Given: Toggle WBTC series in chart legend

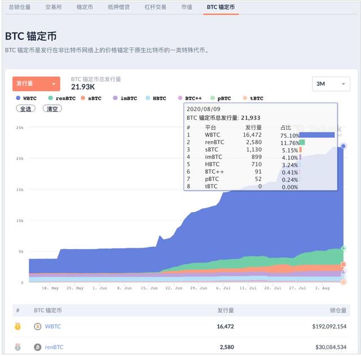Looking at the screenshot, I should [x=27, y=98].
